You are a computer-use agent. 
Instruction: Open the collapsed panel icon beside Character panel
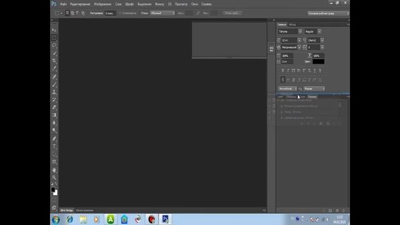click(x=271, y=49)
